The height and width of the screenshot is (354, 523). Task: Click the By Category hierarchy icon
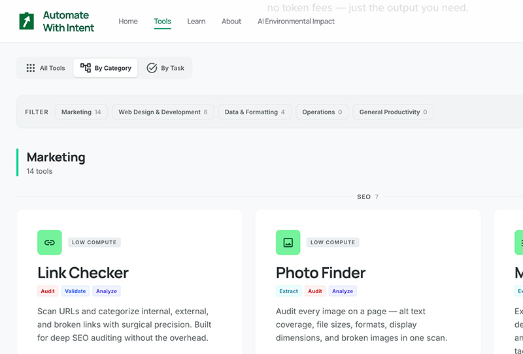86,68
